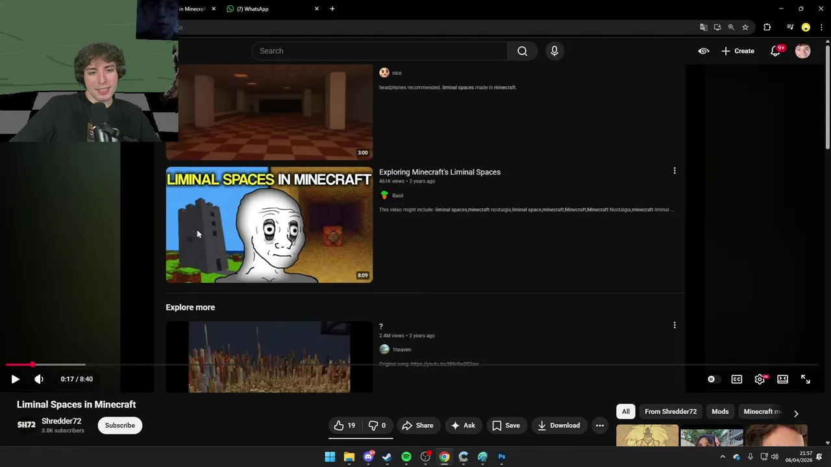Image resolution: width=831 pixels, height=467 pixels.
Task: Open Chrome extensions puzzle icon
Action: 767,27
